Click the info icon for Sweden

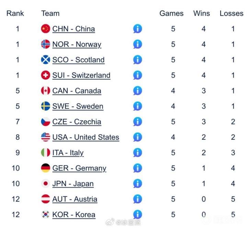[x=137, y=106]
